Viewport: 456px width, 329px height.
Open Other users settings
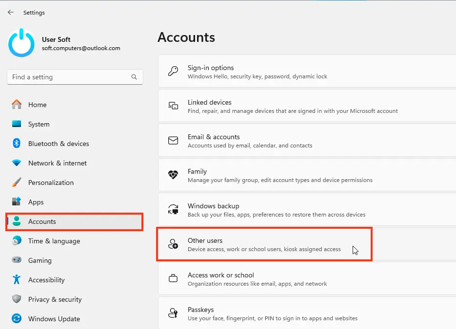(307, 244)
